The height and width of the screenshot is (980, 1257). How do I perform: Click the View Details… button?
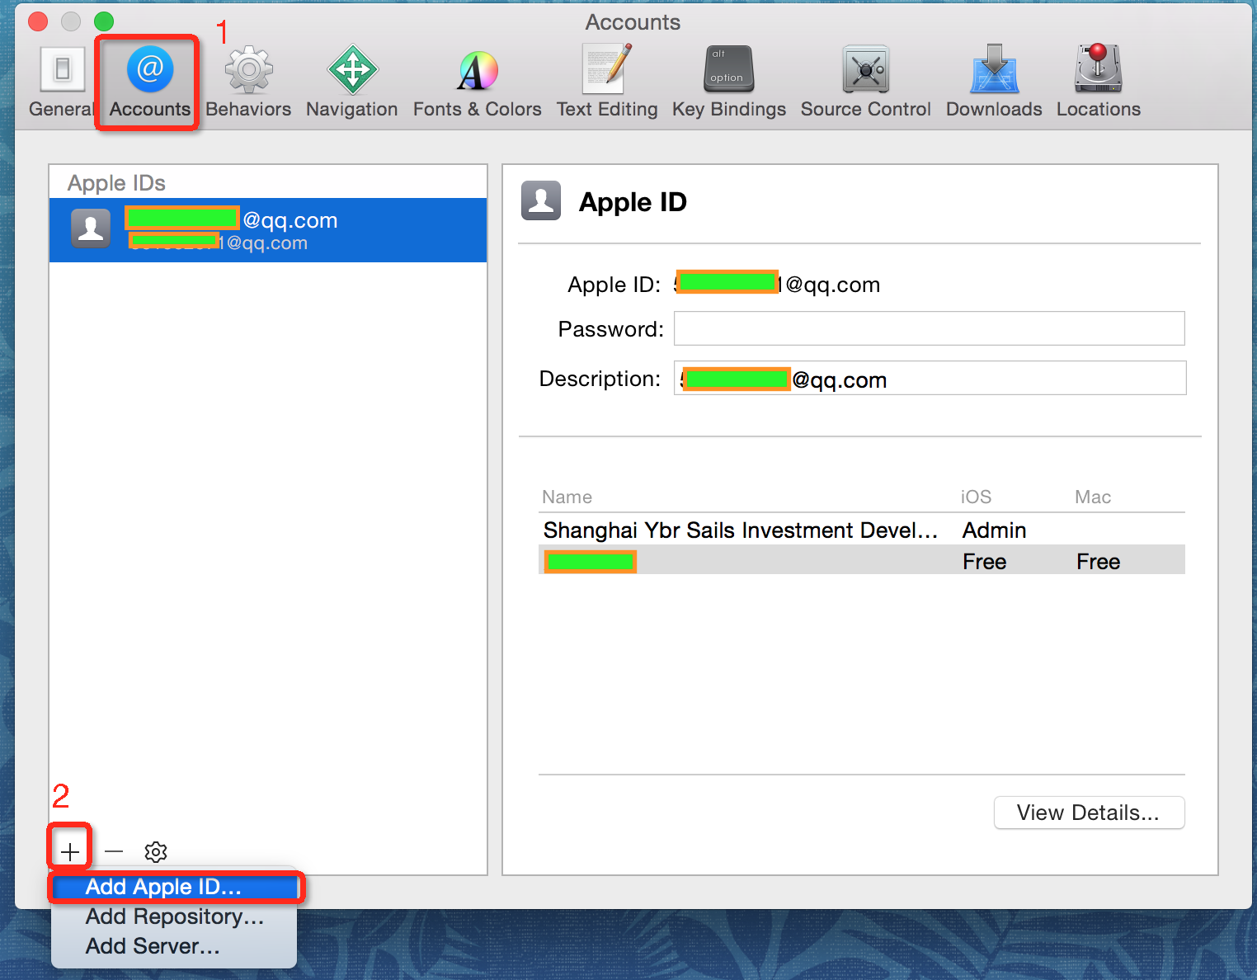click(x=1089, y=813)
